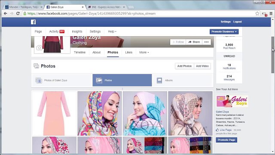Go to the Timeline tab
This screenshot has height=155, width=275.
[x=79, y=53]
